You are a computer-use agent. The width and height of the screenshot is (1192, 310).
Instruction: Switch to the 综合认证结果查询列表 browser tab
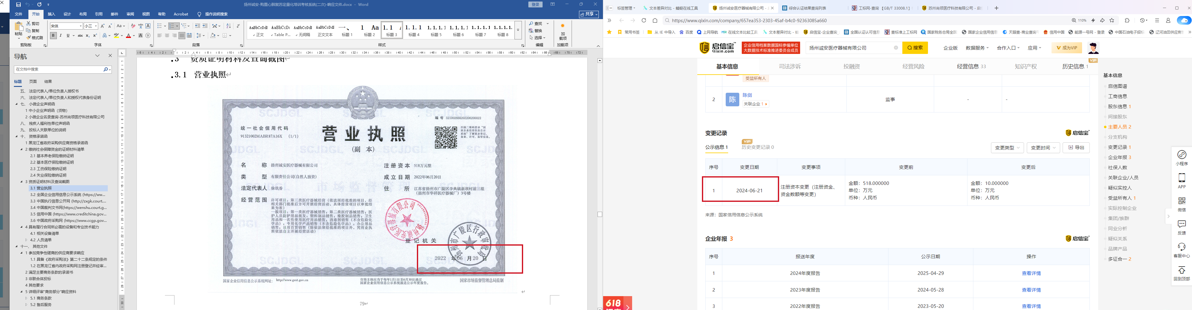(807, 8)
